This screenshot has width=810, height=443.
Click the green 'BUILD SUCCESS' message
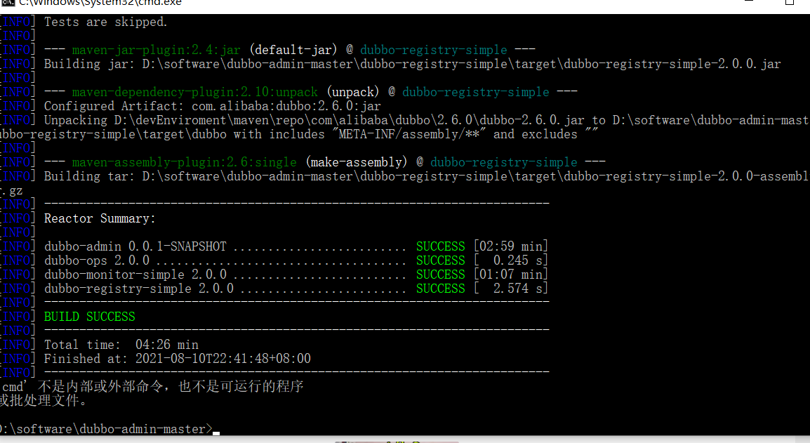point(89,317)
